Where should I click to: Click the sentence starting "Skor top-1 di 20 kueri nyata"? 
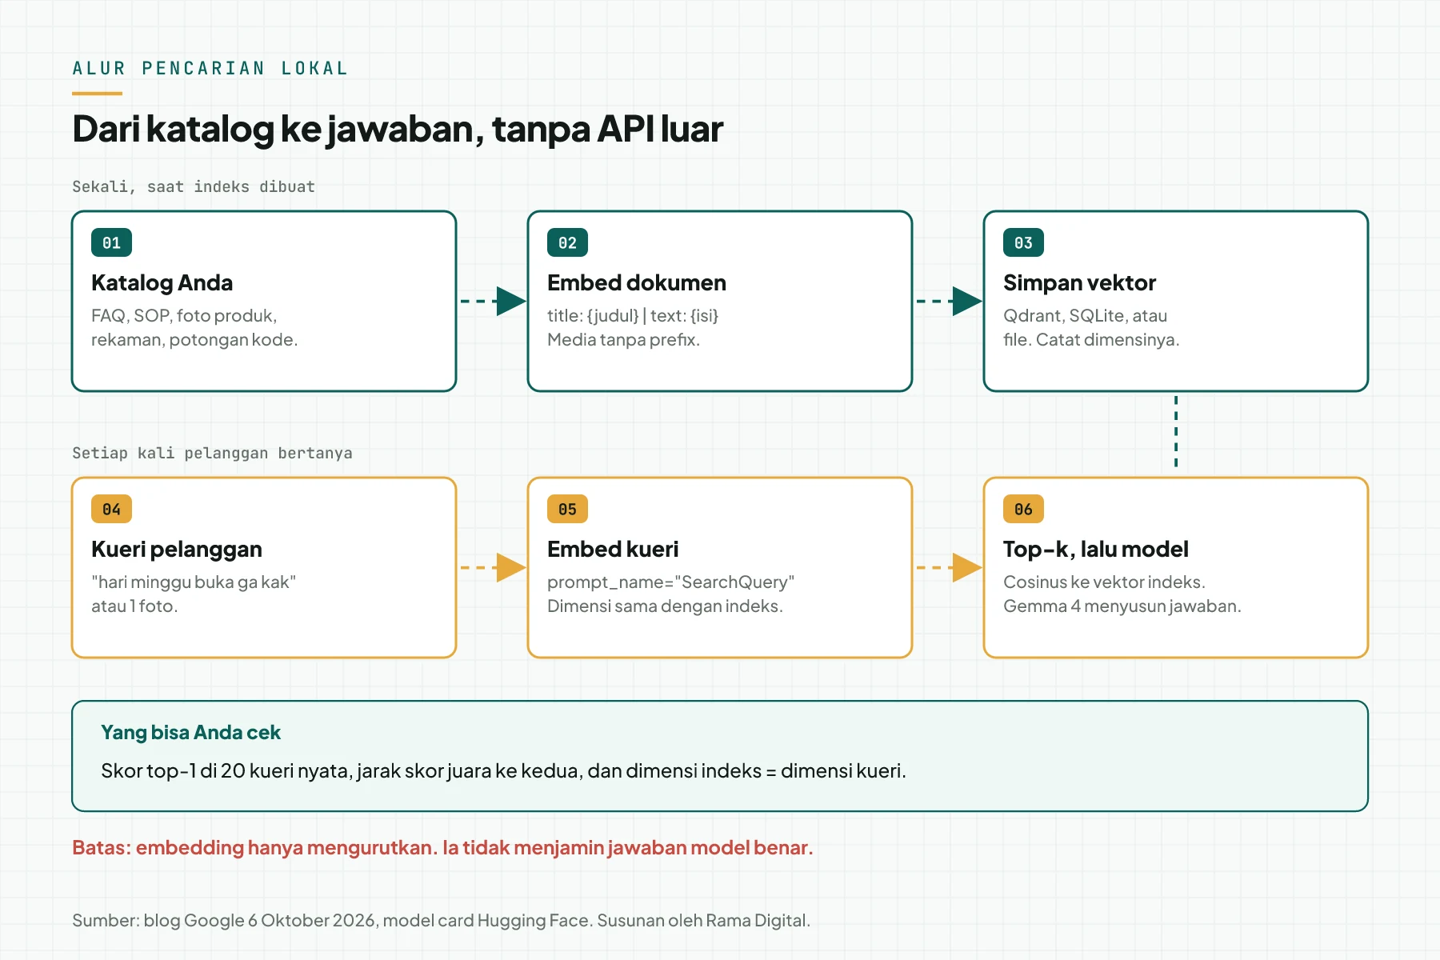tap(503, 771)
